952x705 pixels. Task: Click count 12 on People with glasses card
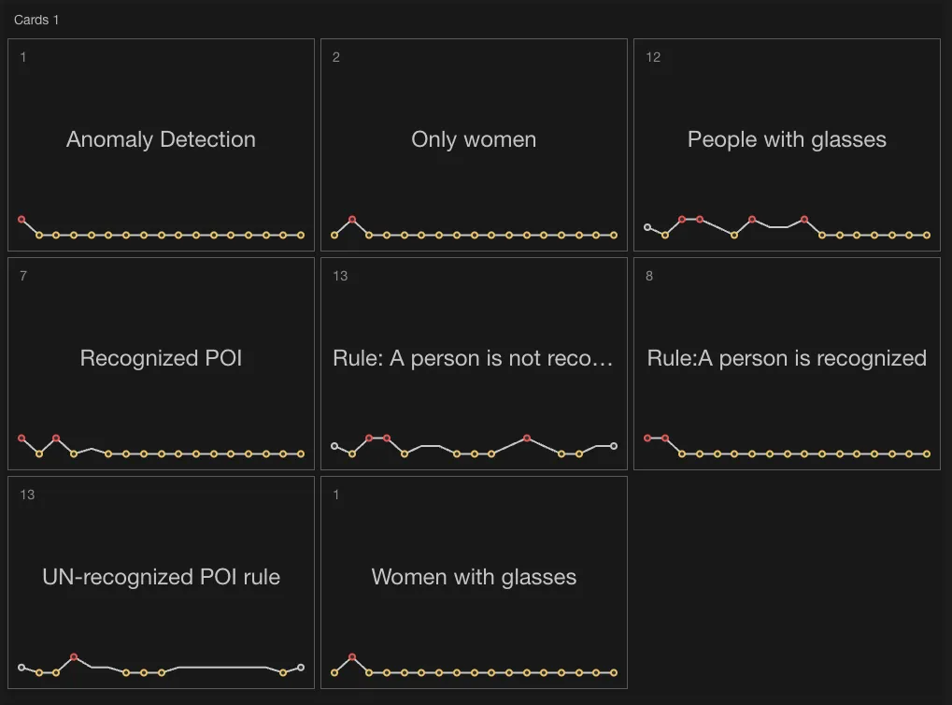(x=653, y=57)
